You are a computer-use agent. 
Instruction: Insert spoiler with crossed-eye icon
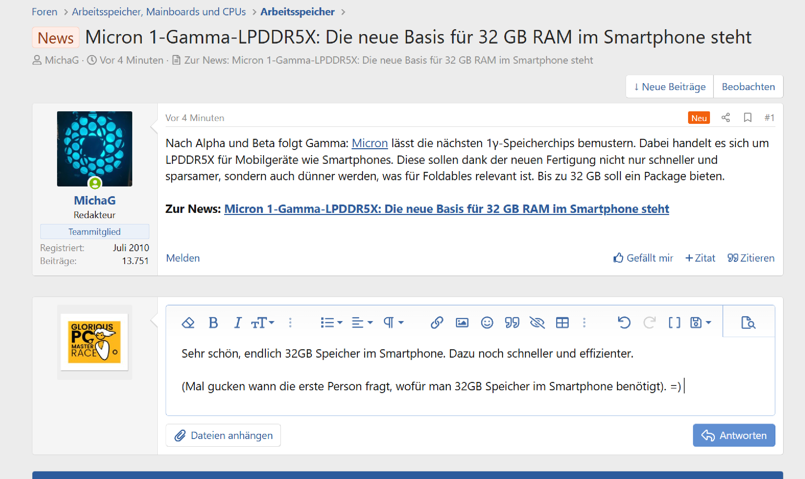[537, 322]
